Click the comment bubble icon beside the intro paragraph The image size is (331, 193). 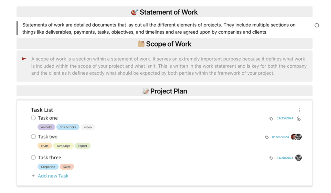[317, 25]
